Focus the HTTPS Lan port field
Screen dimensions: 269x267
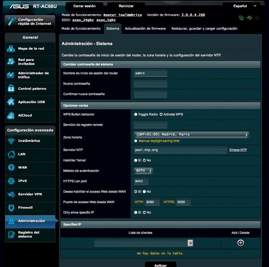click(x=141, y=181)
